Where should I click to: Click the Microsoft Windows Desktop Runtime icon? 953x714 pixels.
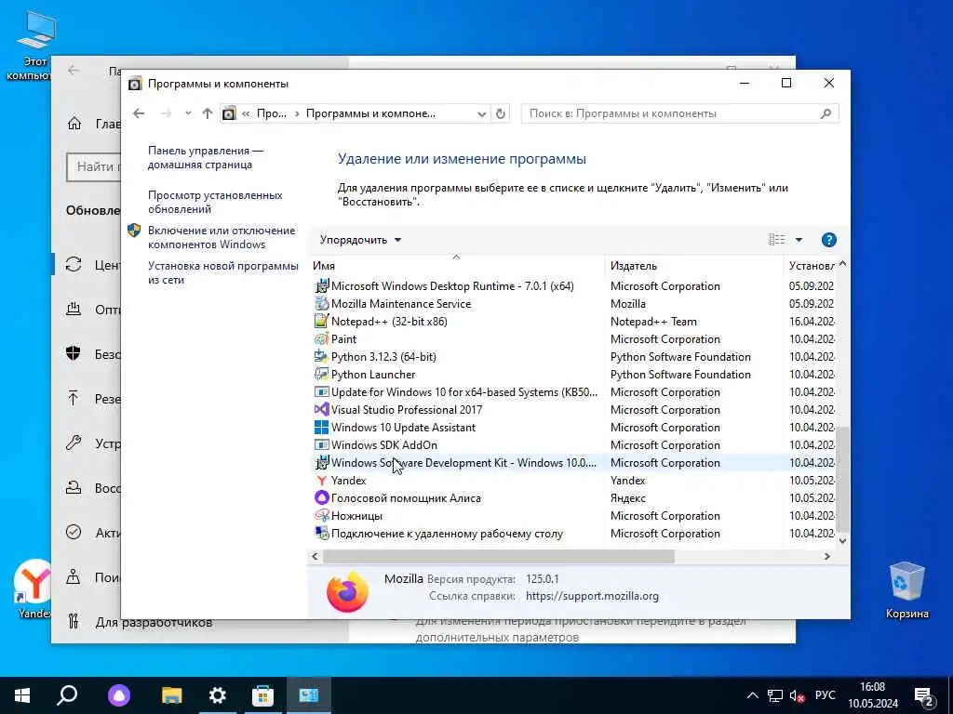pyautogui.click(x=321, y=286)
